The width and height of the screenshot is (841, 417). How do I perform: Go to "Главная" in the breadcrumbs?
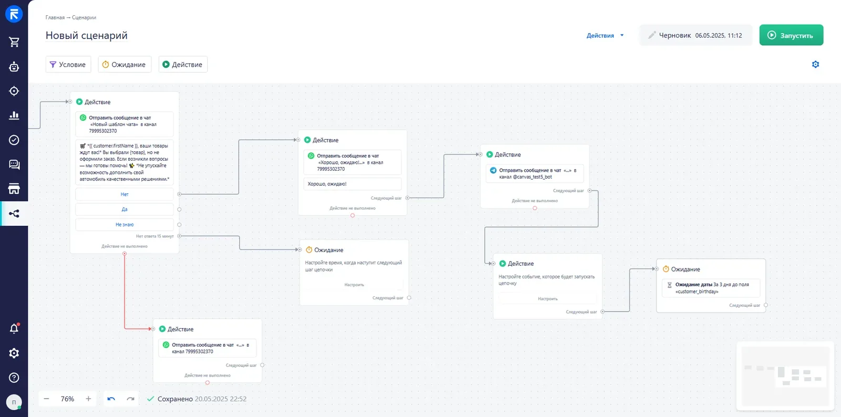pos(55,17)
